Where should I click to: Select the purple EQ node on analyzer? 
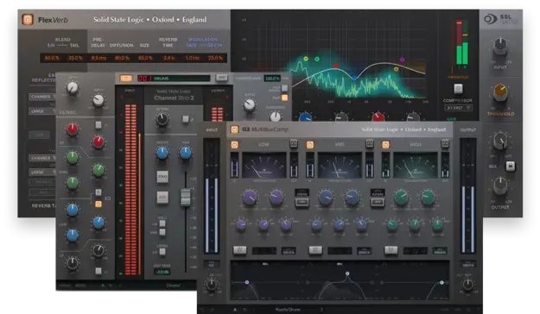(402, 60)
